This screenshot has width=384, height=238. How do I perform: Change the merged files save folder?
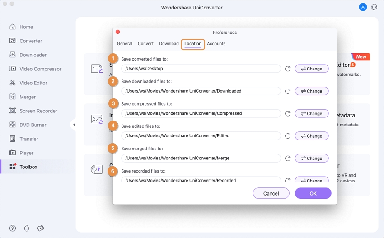(x=311, y=159)
